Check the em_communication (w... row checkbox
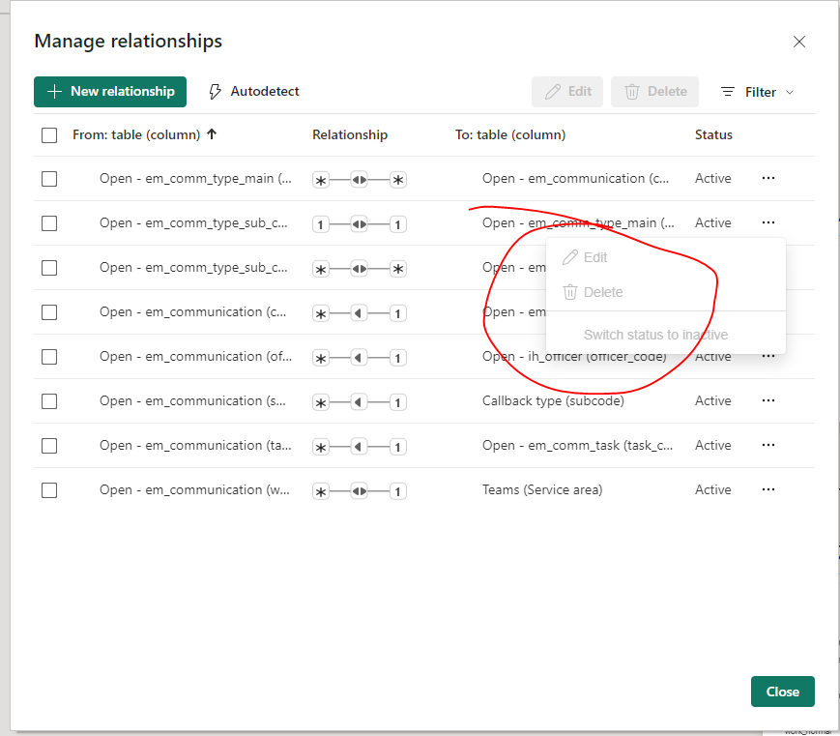Viewport: 840px width, 736px height. point(49,490)
